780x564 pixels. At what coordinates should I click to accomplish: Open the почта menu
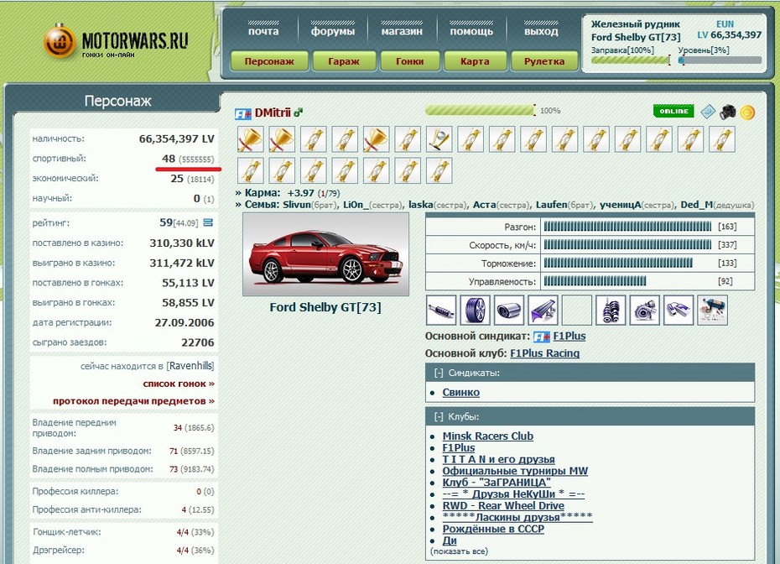point(263,31)
